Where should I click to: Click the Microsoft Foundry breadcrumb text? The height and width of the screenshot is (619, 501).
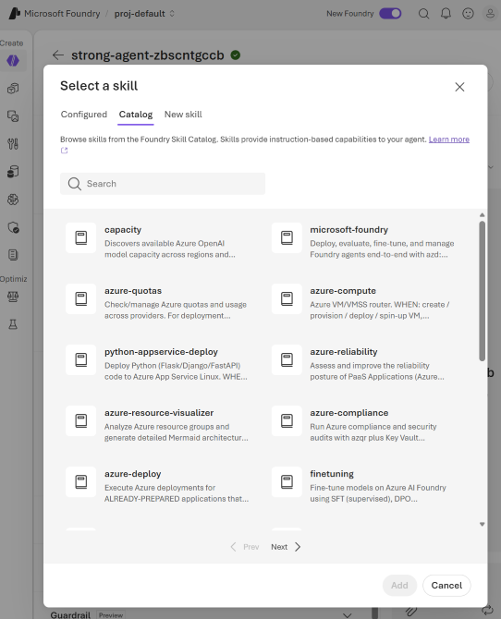click(x=62, y=14)
